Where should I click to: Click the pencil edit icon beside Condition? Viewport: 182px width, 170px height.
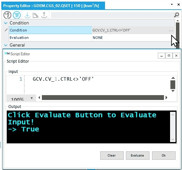6,30
